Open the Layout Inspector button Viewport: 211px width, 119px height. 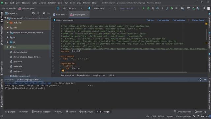182,112
